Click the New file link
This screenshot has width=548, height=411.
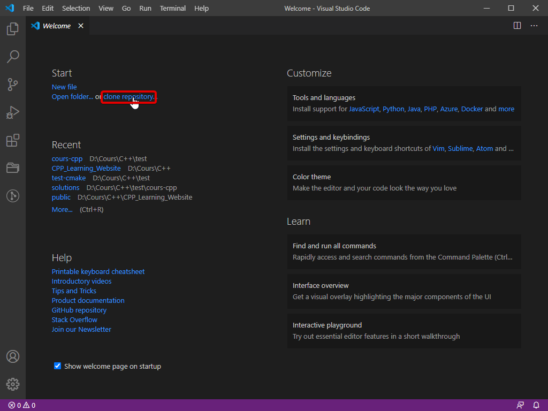[x=64, y=87]
